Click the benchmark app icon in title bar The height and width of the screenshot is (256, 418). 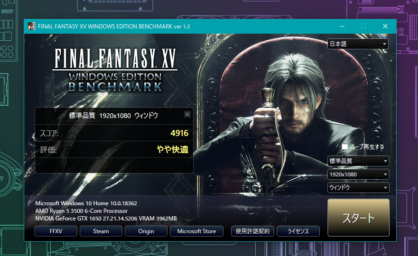(x=32, y=26)
